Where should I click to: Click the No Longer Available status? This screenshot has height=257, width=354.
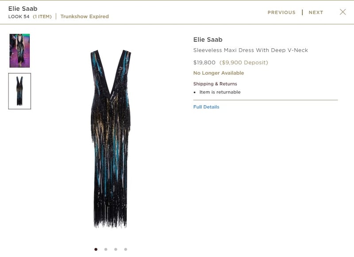(x=219, y=73)
